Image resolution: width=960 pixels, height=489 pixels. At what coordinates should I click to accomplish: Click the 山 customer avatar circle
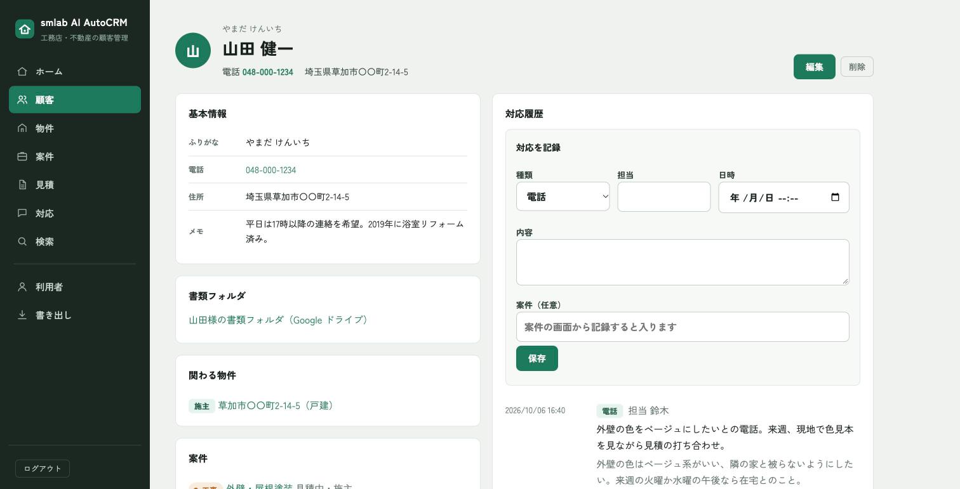[193, 51]
